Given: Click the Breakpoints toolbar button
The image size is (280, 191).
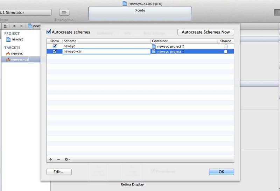Looking at the screenshot, I should click(64, 13).
